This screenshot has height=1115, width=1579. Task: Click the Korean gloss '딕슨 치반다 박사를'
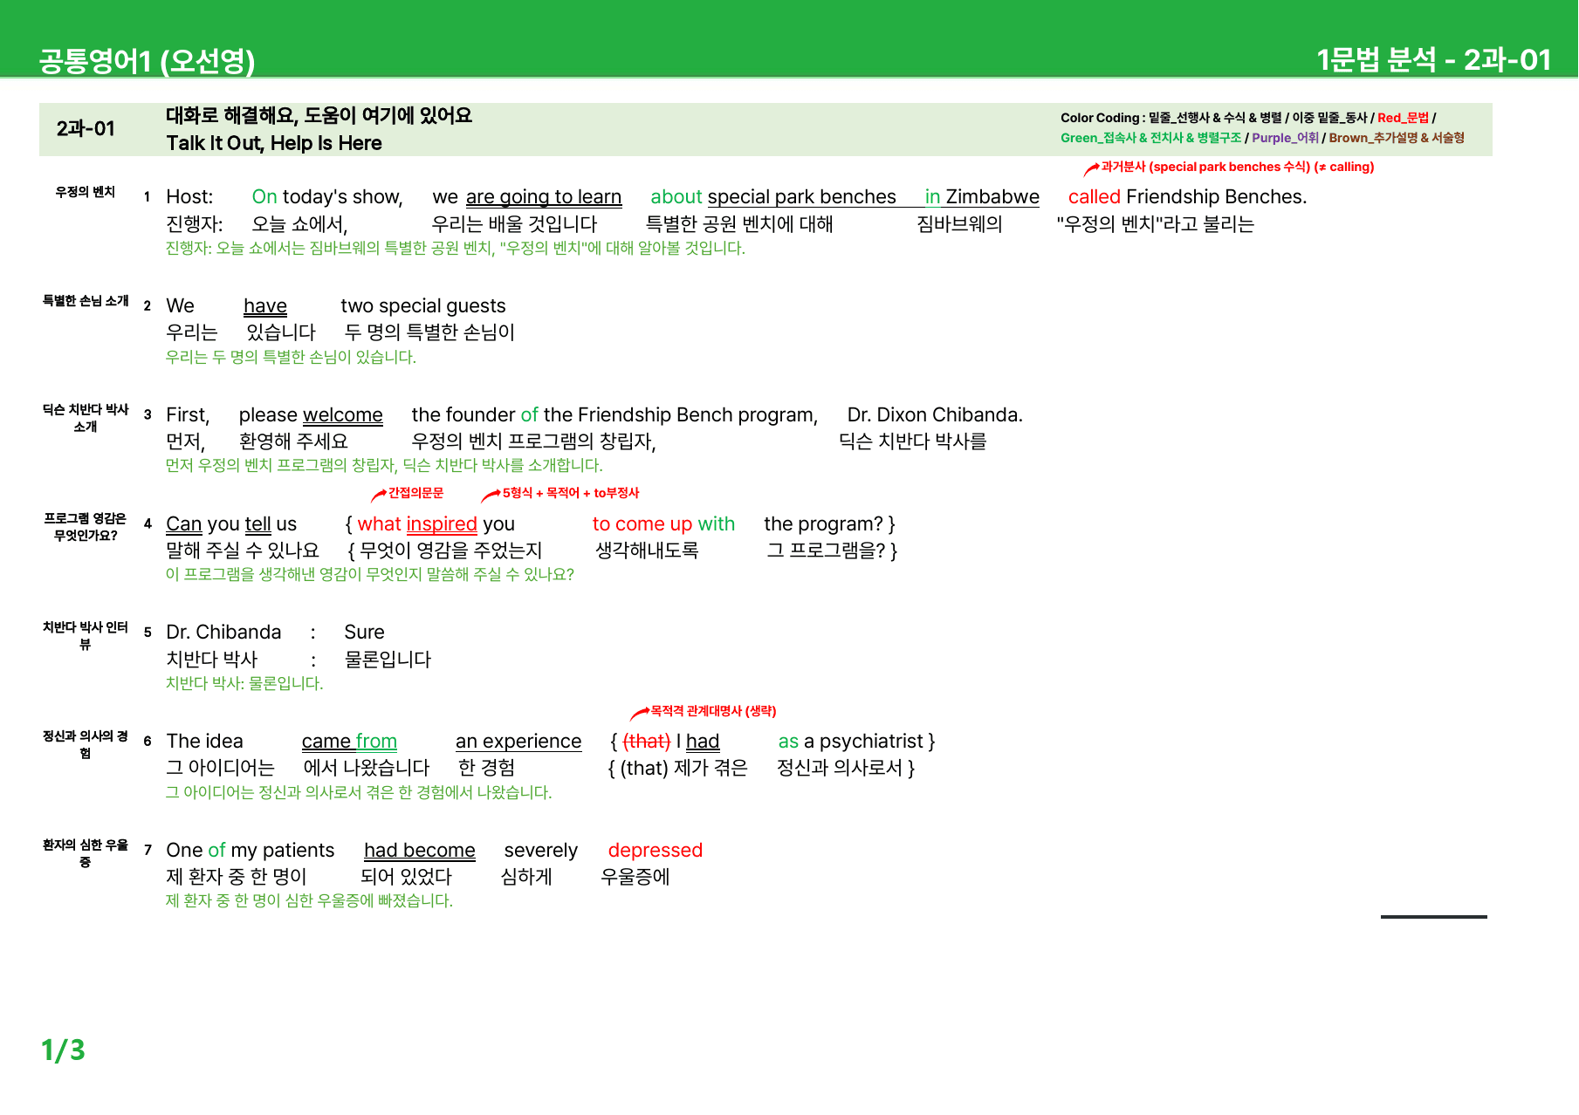(912, 441)
